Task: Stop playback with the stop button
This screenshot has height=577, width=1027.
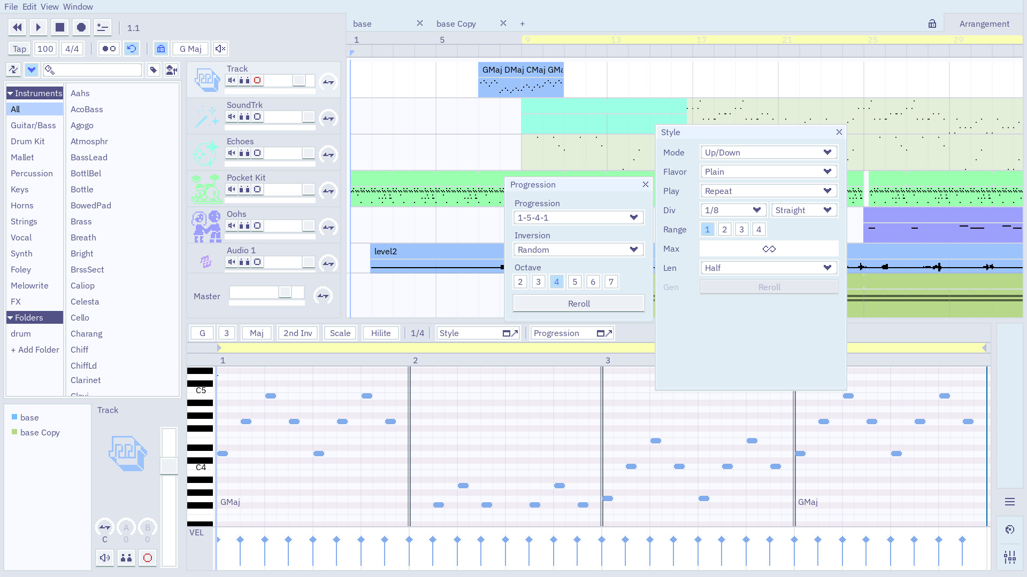Action: pos(60,27)
